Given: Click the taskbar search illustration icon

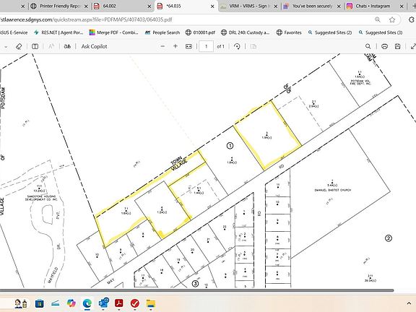Looking at the screenshot, I should 21,303.
